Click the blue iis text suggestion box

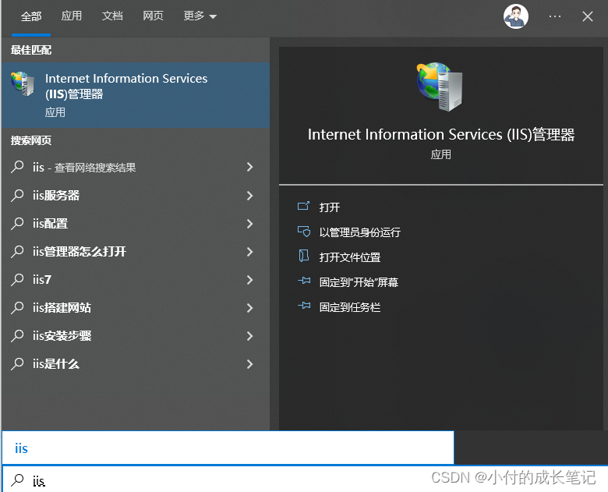(228, 448)
